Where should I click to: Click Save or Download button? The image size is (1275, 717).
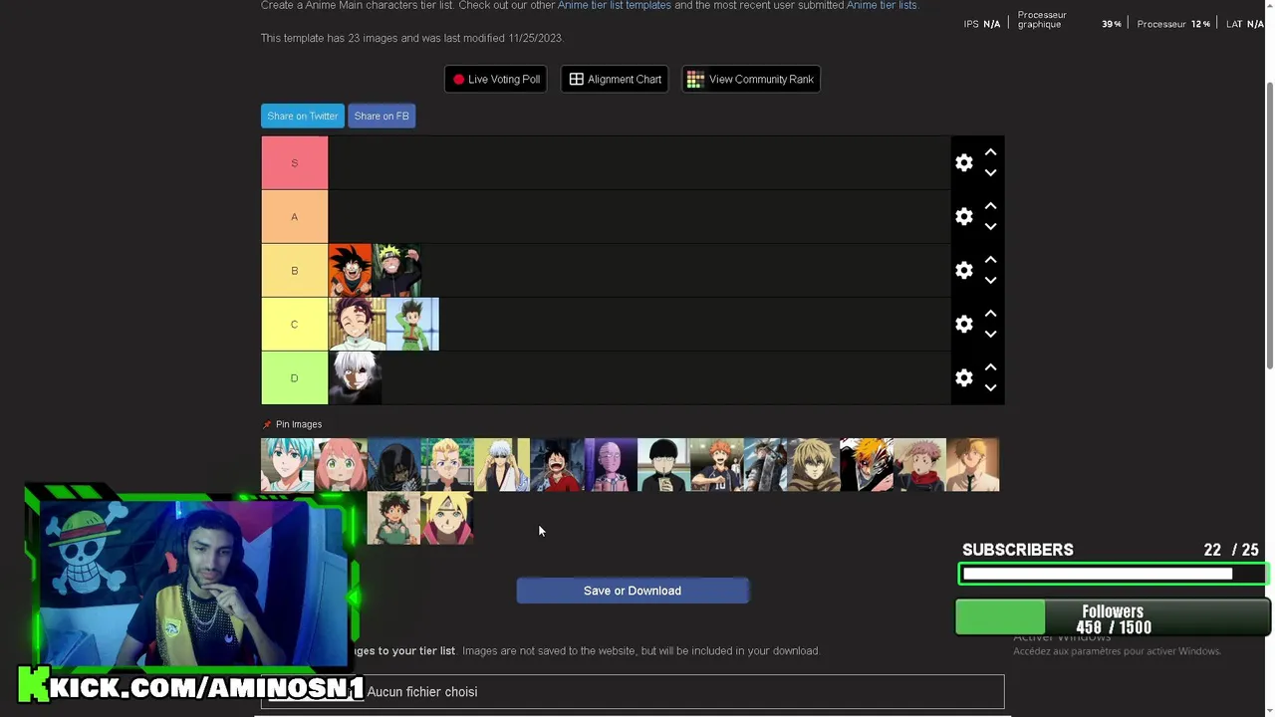coord(633,591)
